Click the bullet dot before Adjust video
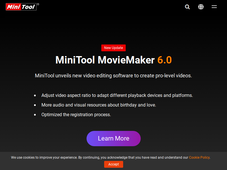 [35, 95]
